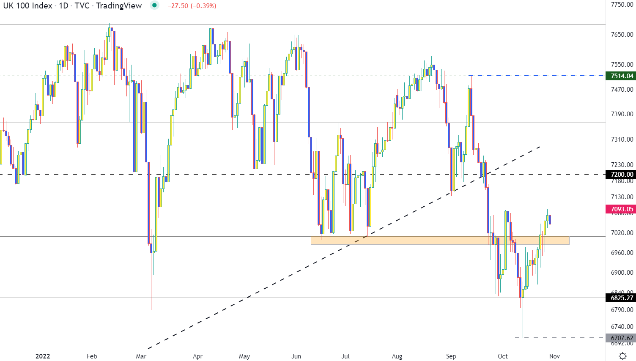Screen dimensions: 636x361
Task: Click the 7750.00 price axis value
Action: 622,5
